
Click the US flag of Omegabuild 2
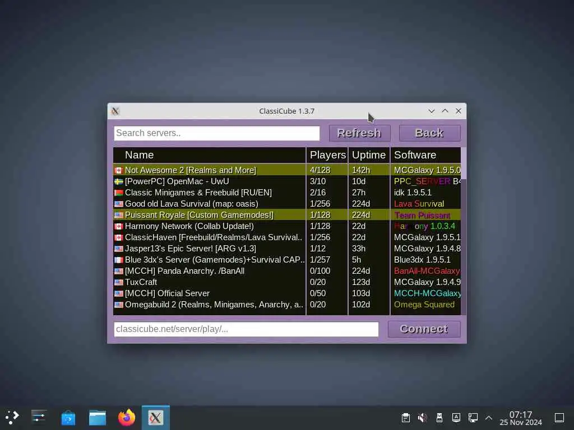pyautogui.click(x=119, y=305)
